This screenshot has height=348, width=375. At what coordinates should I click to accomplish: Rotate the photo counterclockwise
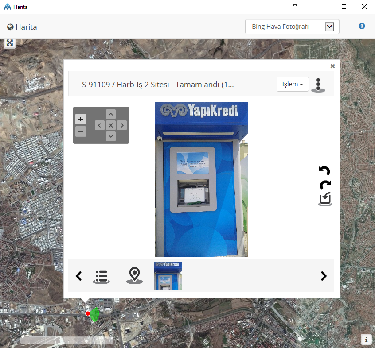324,171
